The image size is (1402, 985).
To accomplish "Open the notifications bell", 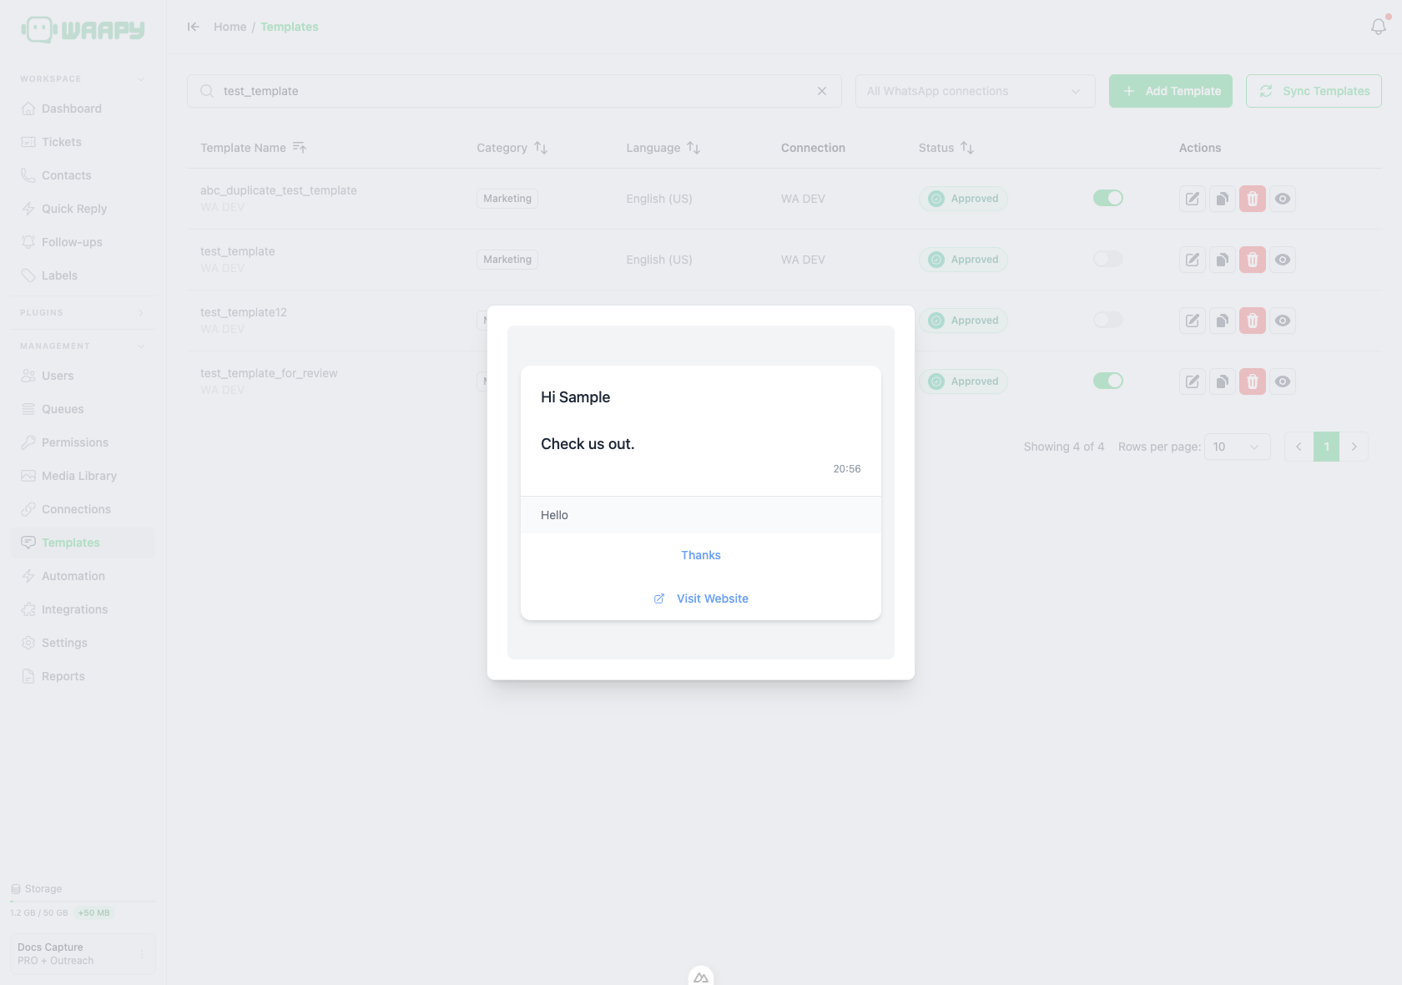I will [1379, 27].
